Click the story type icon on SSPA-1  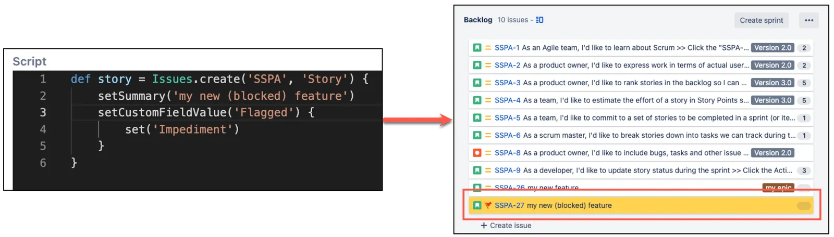point(477,48)
